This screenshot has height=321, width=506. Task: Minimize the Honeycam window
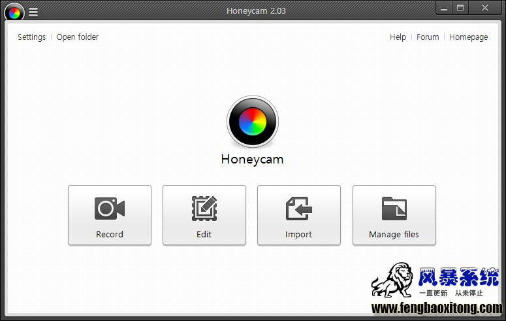point(444,8)
